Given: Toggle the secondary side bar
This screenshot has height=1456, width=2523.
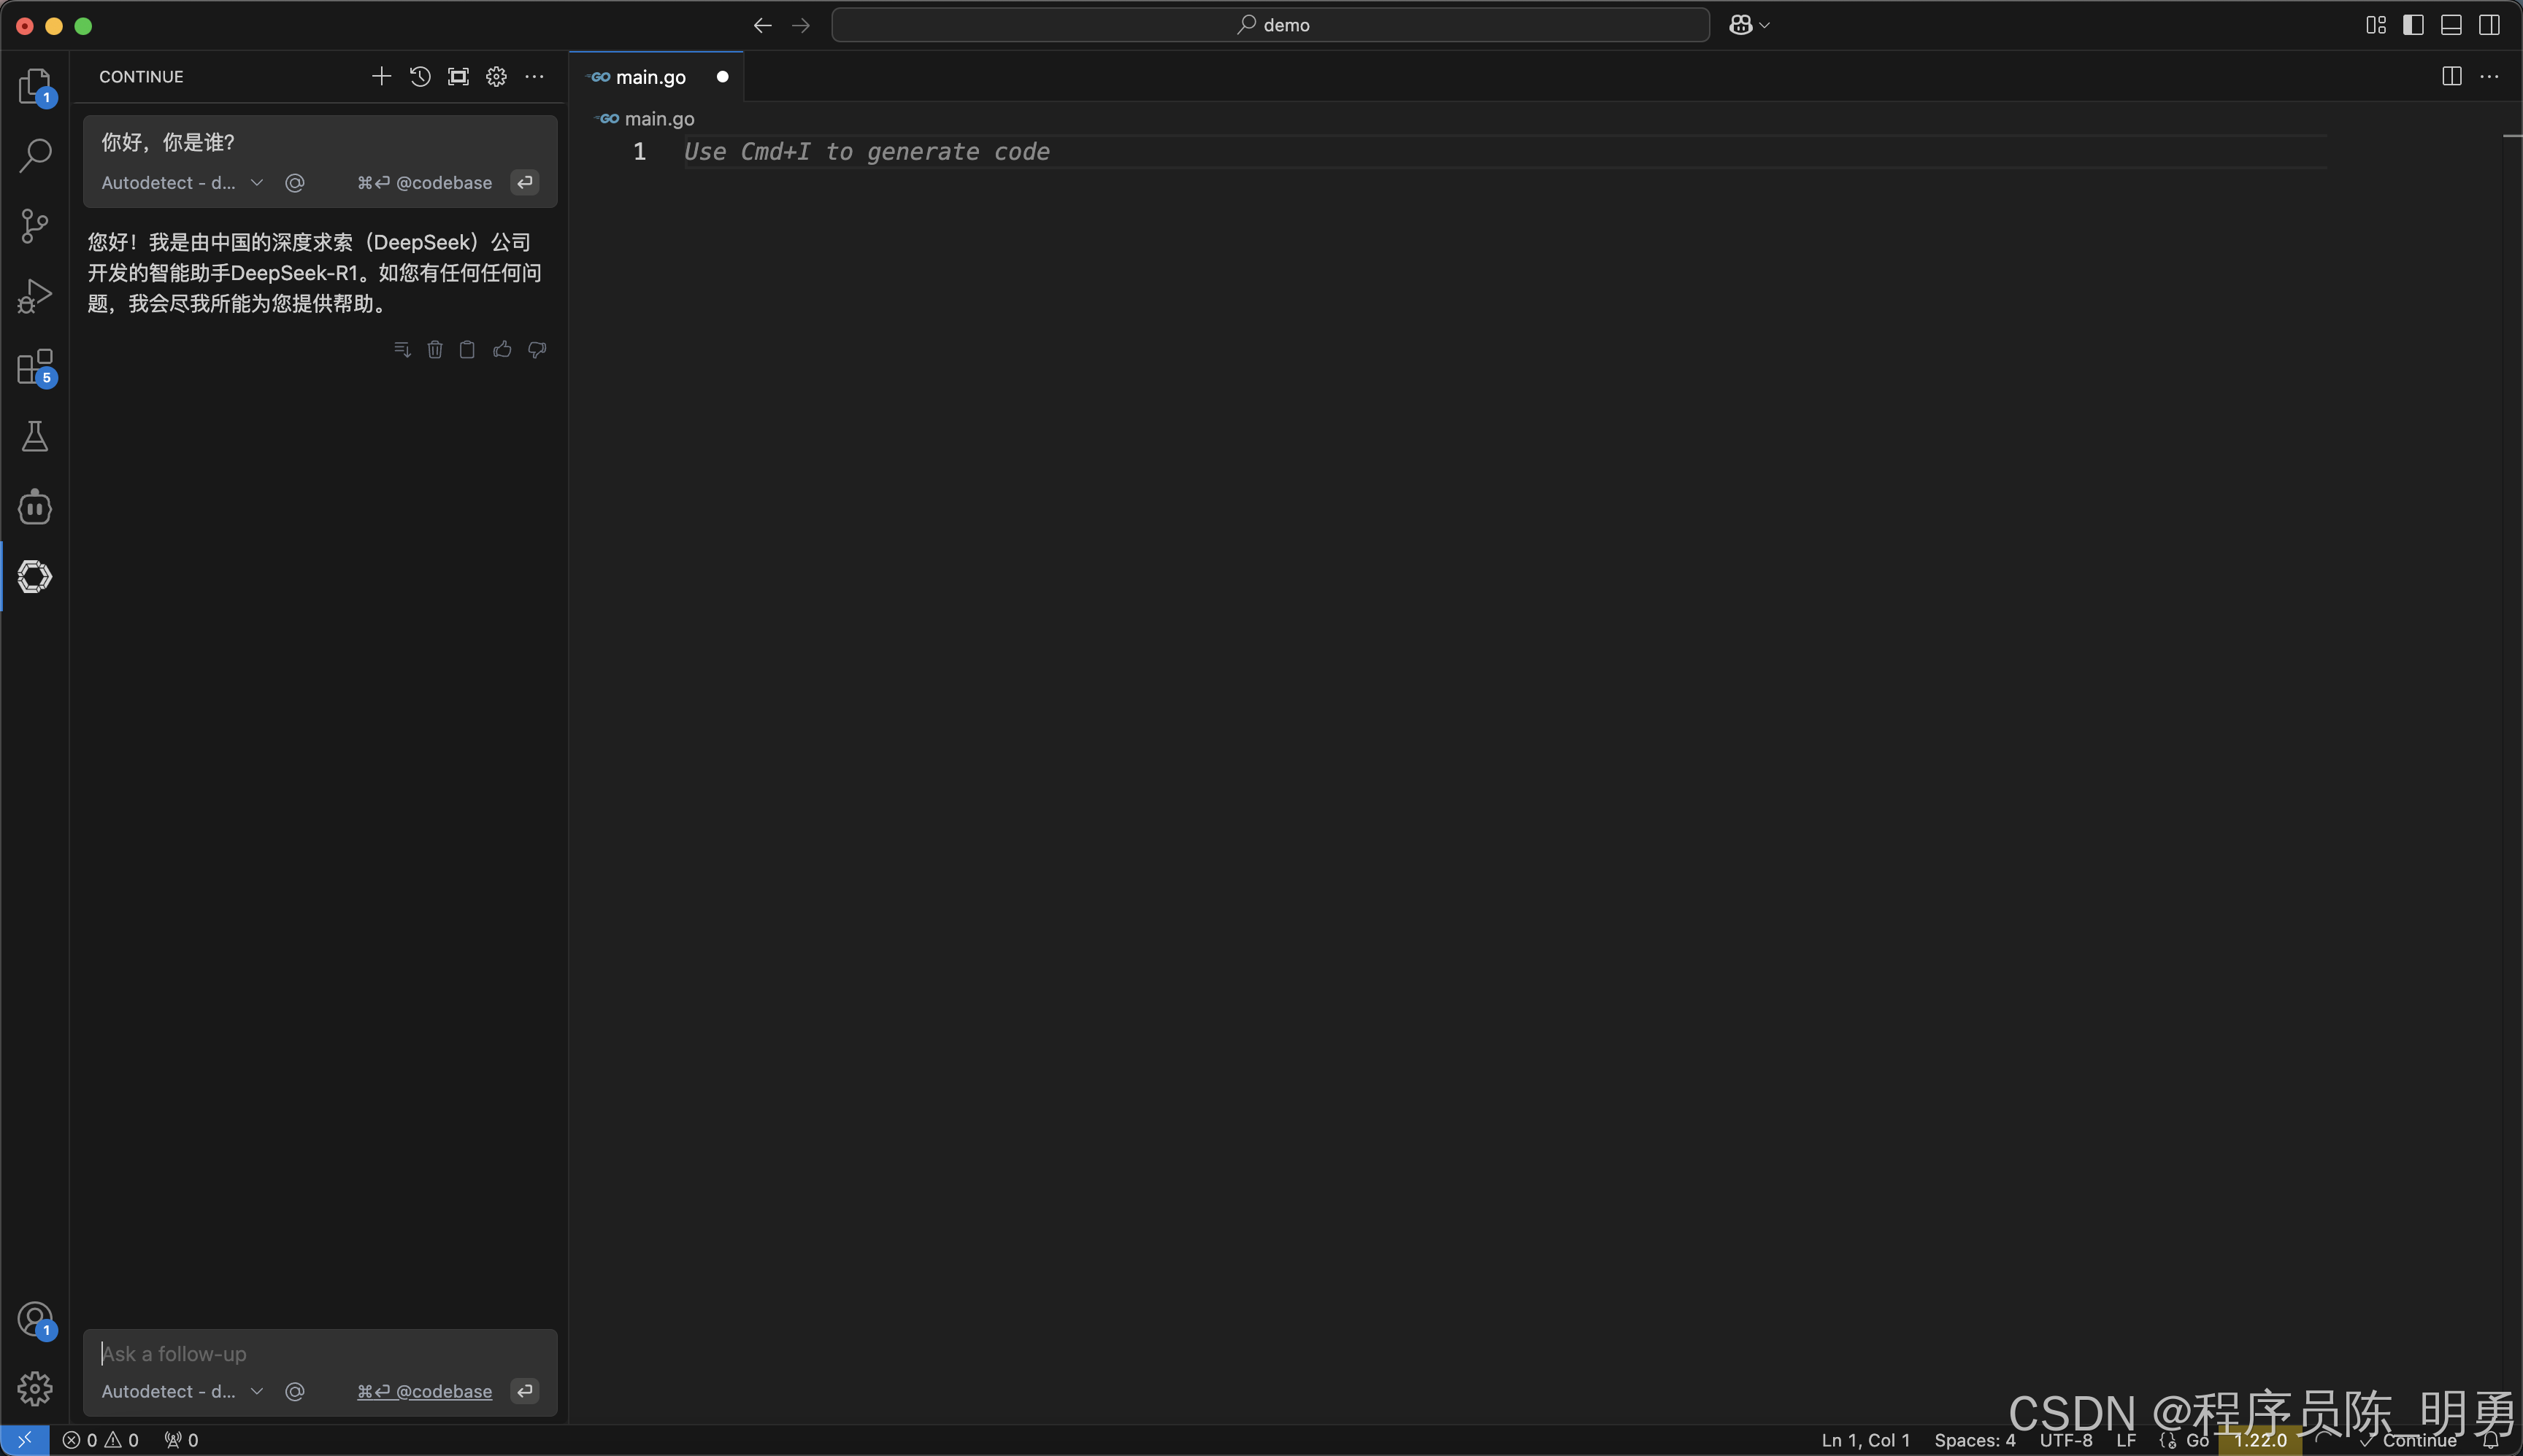Looking at the screenshot, I should 2489,25.
